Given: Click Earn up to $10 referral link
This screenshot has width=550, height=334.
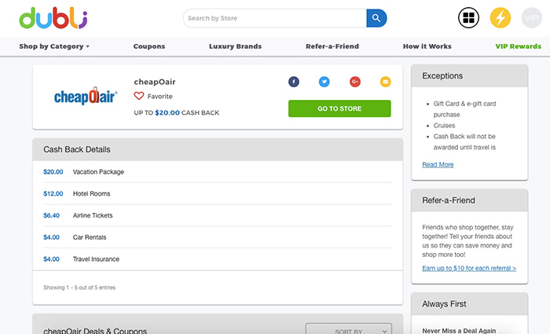Looking at the screenshot, I should [x=469, y=268].
